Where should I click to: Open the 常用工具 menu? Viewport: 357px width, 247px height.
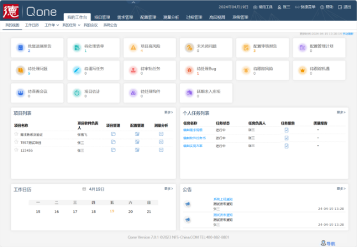[262, 7]
